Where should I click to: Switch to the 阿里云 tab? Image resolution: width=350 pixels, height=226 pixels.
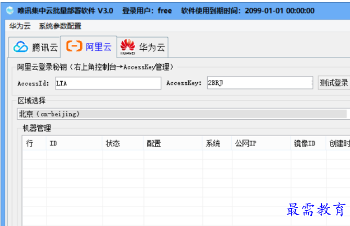coord(88,47)
